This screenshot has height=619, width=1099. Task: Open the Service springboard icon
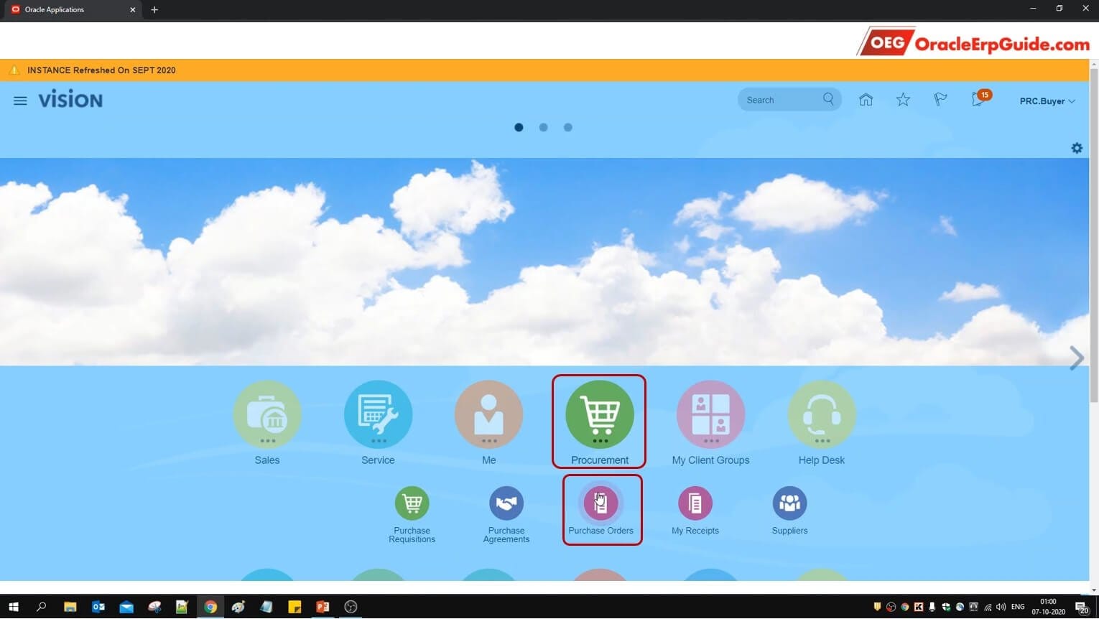[x=378, y=414]
